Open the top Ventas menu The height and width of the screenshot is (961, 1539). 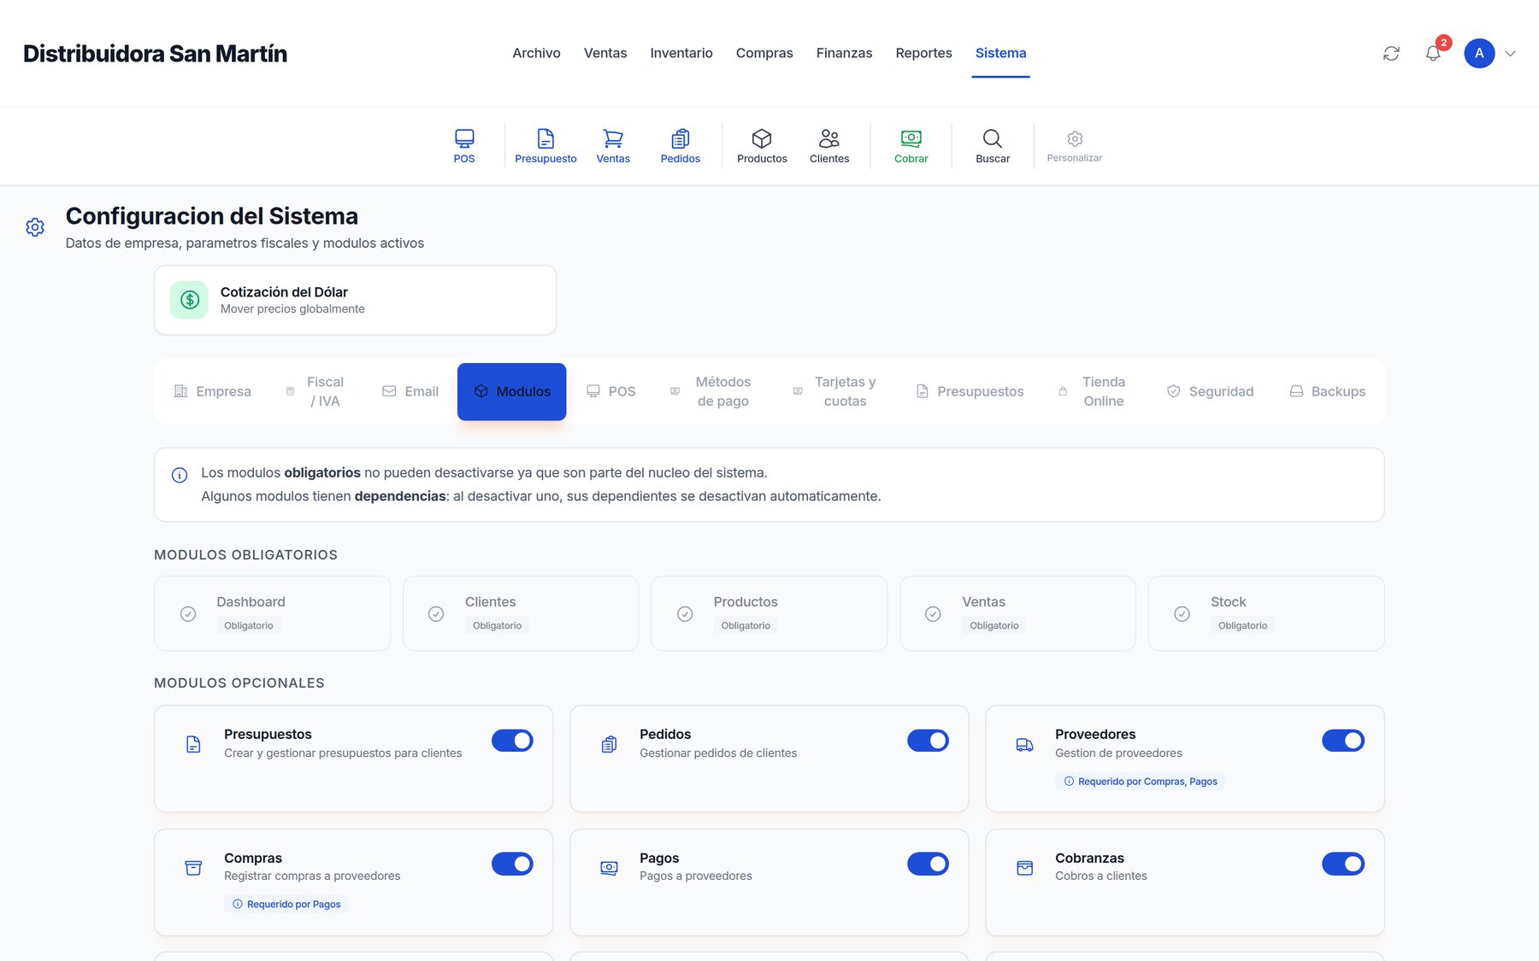coord(605,53)
